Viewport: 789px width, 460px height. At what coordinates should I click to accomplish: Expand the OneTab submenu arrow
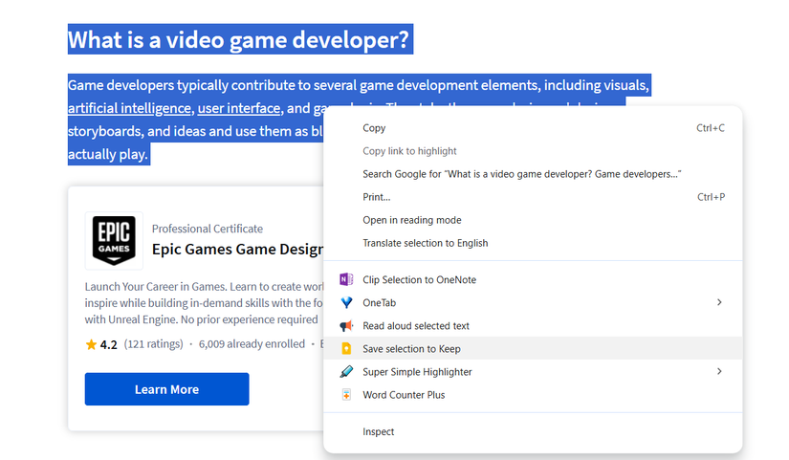719,302
